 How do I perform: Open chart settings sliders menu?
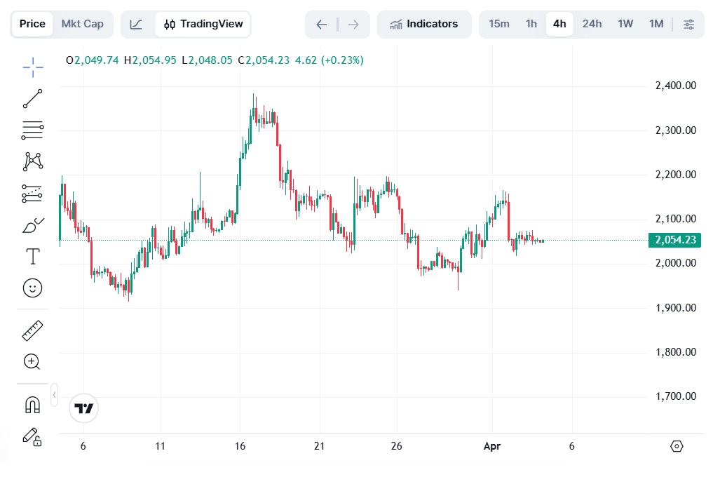coord(689,24)
